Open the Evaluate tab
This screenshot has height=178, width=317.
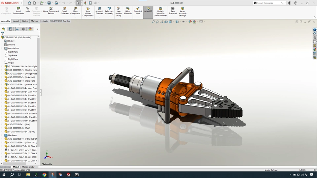(44, 21)
